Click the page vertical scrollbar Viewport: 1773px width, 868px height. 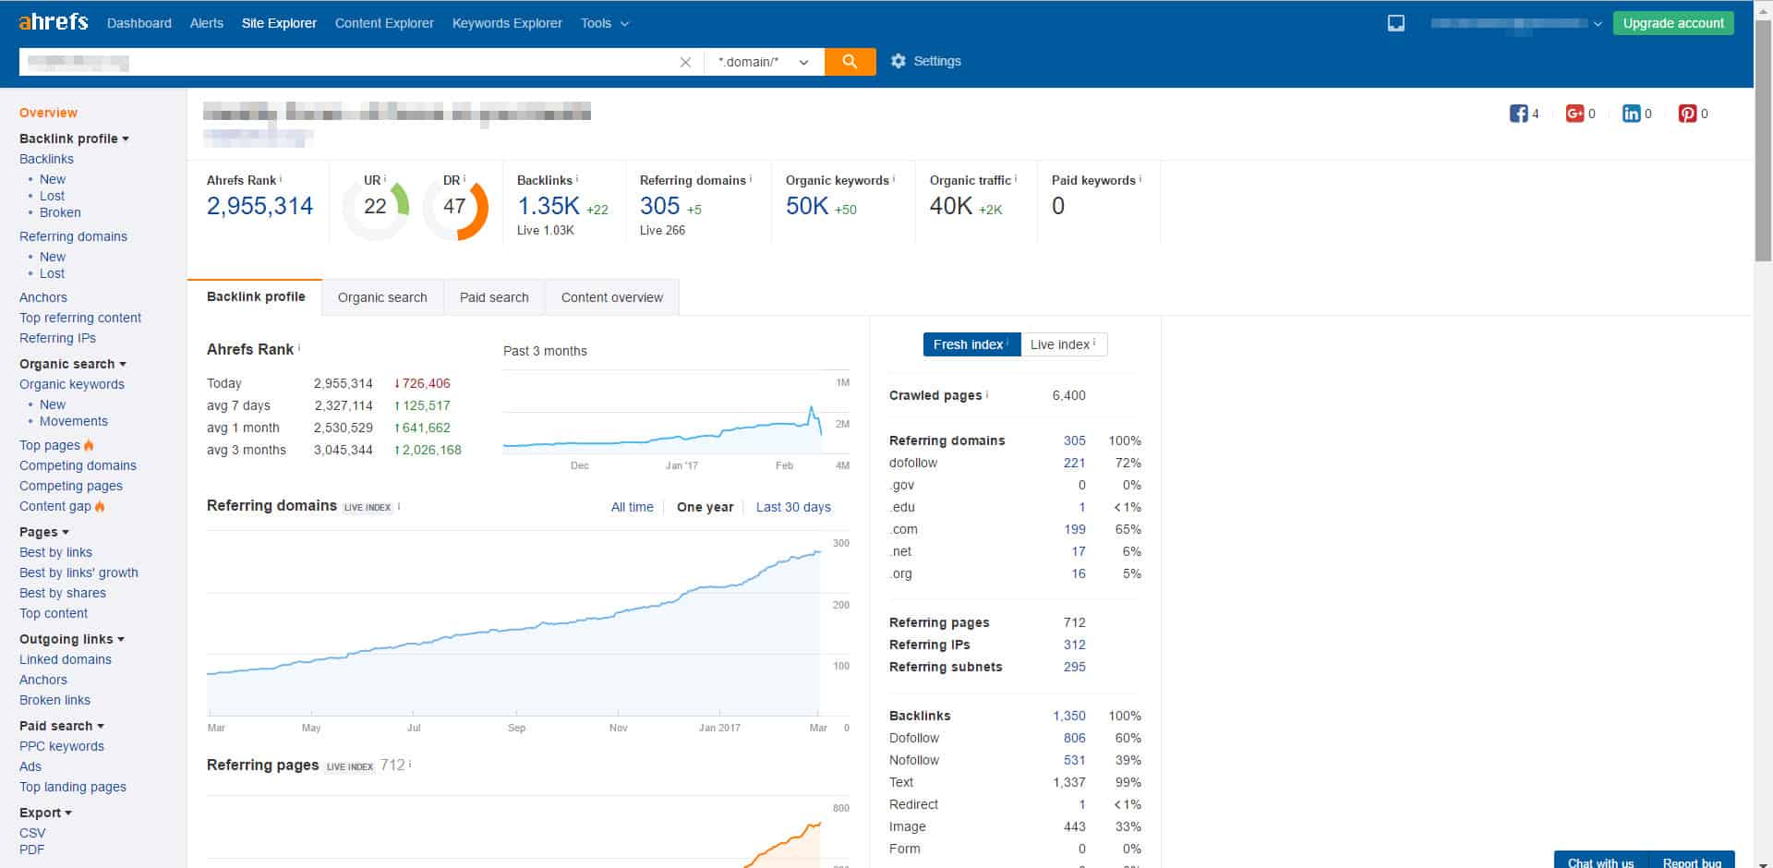pyautogui.click(x=1763, y=139)
